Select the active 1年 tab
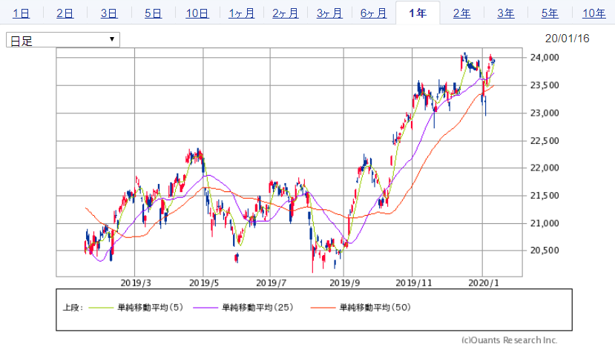The width and height of the screenshot is (615, 347). tap(418, 13)
